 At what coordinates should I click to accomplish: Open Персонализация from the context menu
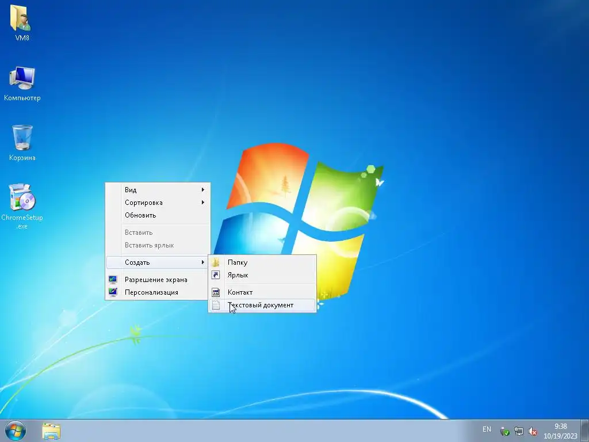pyautogui.click(x=158, y=292)
